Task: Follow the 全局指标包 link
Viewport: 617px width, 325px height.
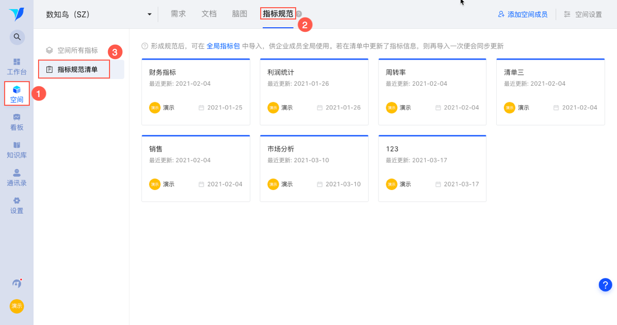Action: tap(223, 46)
